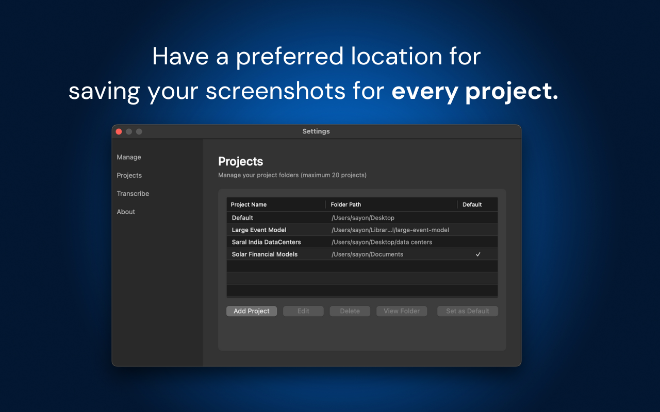The height and width of the screenshot is (412, 660).
Task: Click the Default column header
Action: [472, 204]
